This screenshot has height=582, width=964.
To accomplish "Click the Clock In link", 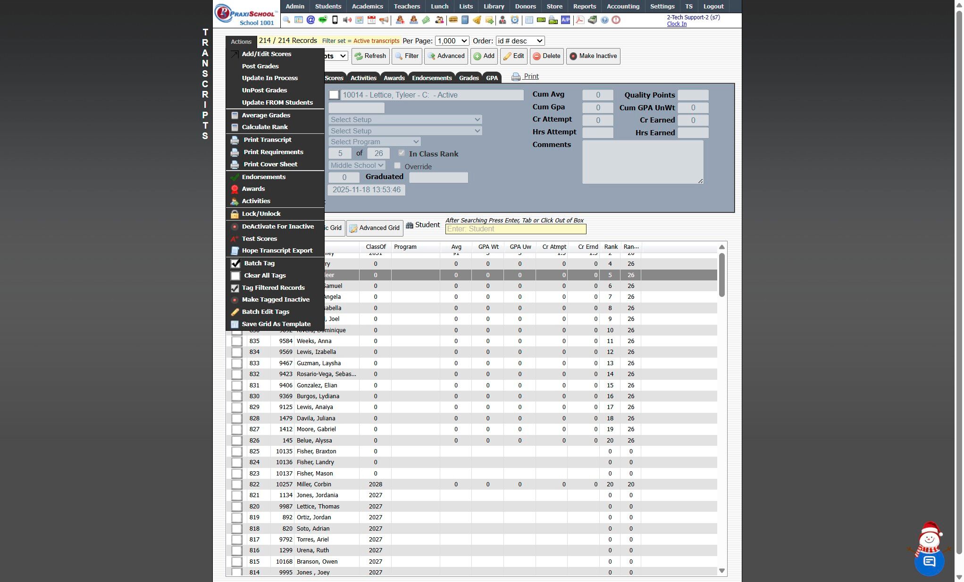I will pos(676,24).
